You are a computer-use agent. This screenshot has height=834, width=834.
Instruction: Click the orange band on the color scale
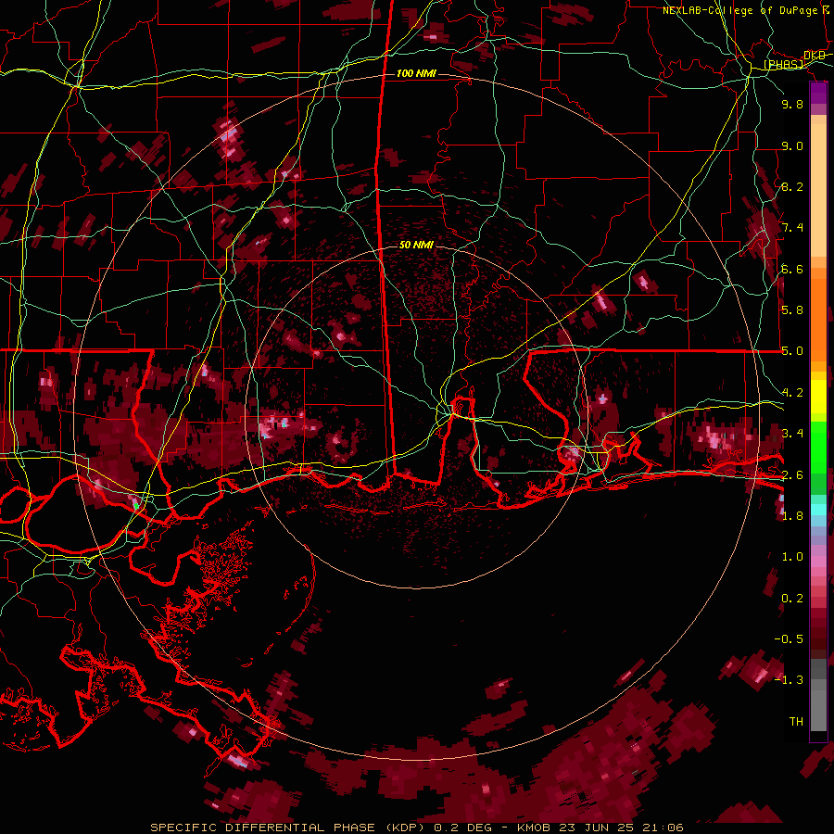(818, 315)
